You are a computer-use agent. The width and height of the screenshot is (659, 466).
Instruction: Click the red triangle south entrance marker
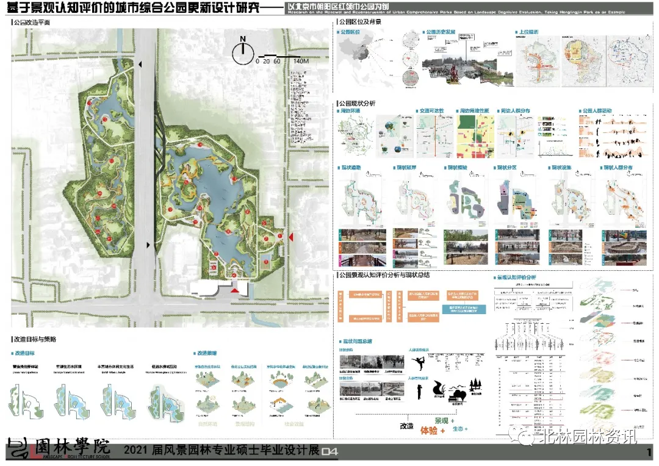[235, 290]
